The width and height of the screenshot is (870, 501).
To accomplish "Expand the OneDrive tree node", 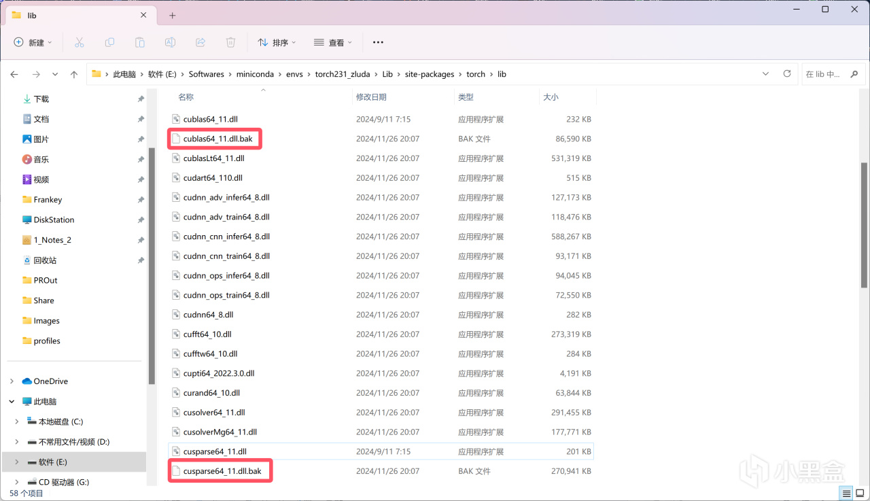I will pos(12,381).
